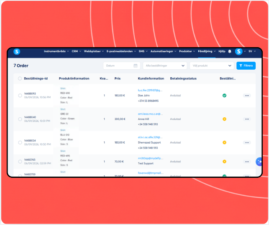Expand the CRM menu

tap(76, 51)
